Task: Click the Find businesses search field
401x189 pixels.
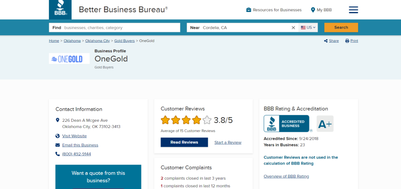Action: (x=114, y=28)
